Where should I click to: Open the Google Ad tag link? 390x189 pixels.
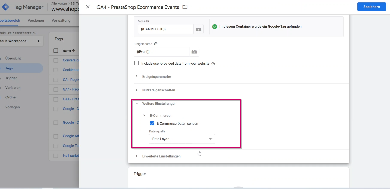click(71, 136)
